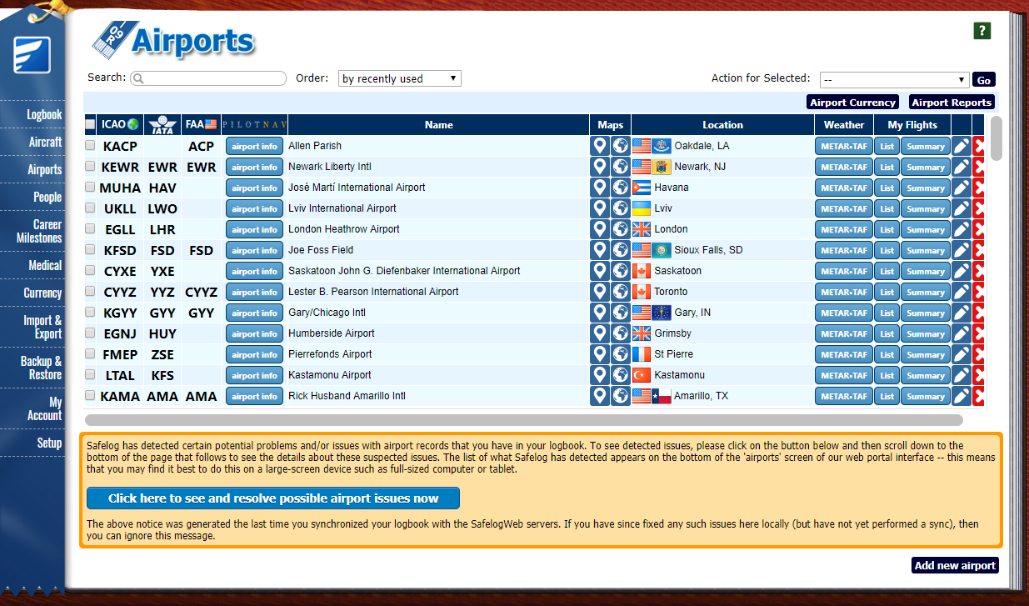Delete Lviv International Airport with the red X
Image resolution: width=1029 pixels, height=606 pixels.
[978, 208]
